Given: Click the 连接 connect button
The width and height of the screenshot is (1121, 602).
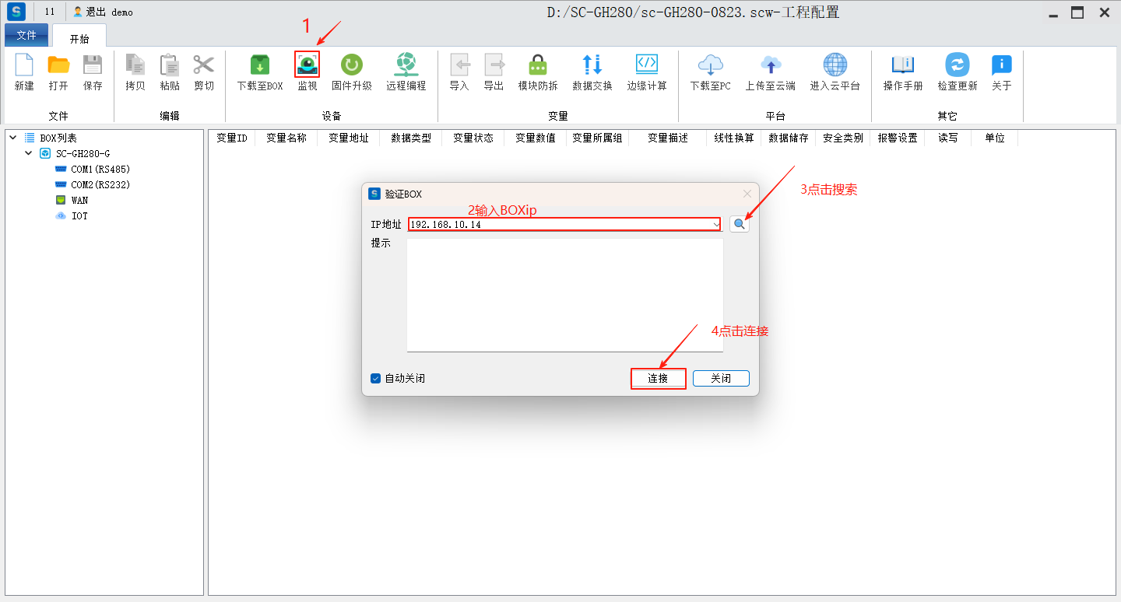Looking at the screenshot, I should 658,379.
